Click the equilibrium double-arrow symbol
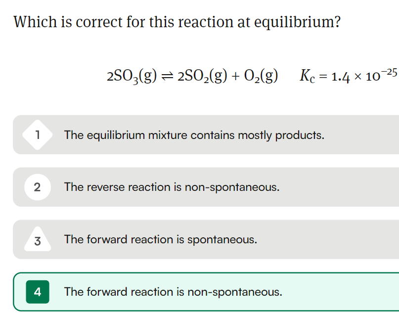Image resolution: width=399 pixels, height=314 pixels. pos(167,76)
